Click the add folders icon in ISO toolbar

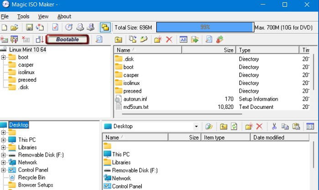tap(144, 39)
